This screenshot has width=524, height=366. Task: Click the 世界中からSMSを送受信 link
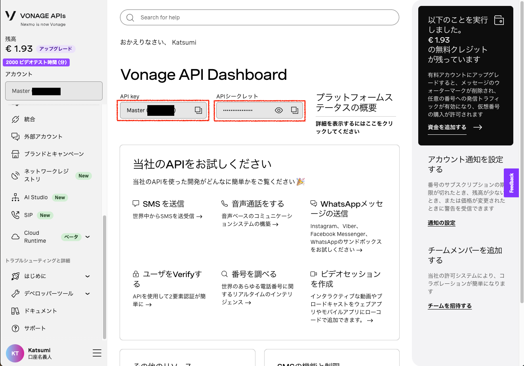168,216
